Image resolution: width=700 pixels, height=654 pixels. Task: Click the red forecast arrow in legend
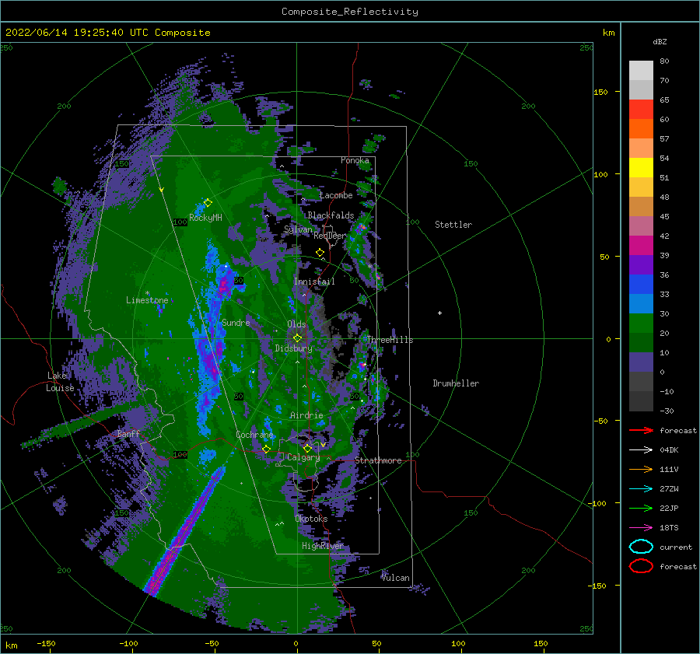coord(641,430)
